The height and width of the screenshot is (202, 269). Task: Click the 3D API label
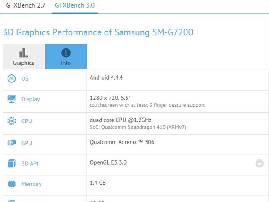30,163
